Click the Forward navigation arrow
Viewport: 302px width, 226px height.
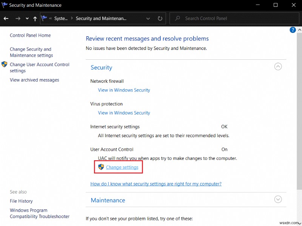pyautogui.click(x=18, y=18)
